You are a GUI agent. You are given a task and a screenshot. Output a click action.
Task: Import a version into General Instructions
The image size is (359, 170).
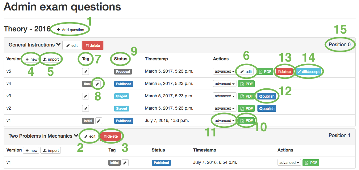[51, 59]
